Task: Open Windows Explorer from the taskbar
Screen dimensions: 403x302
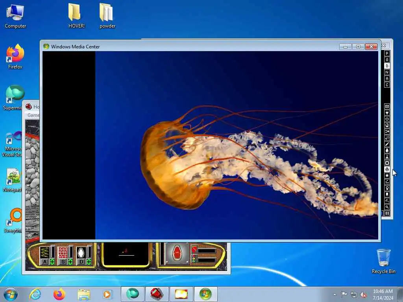Action: pos(84,294)
